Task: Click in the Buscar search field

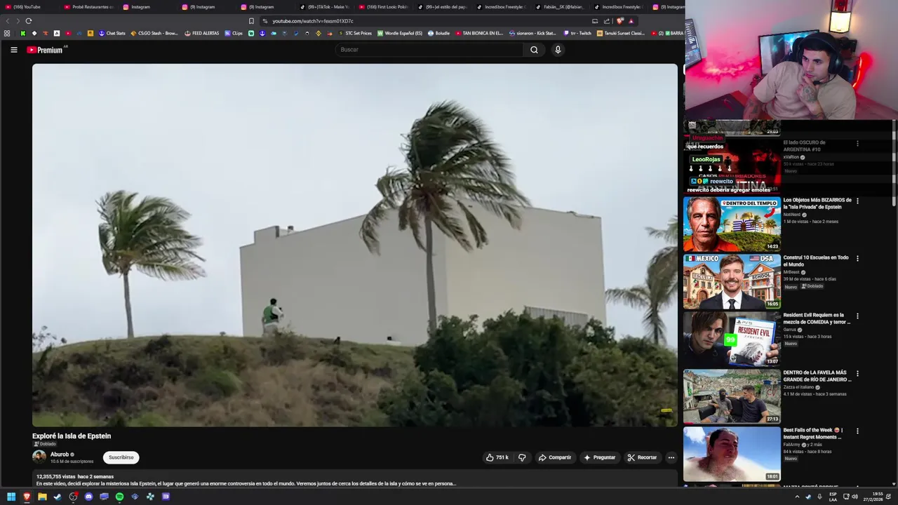Action: click(x=429, y=50)
